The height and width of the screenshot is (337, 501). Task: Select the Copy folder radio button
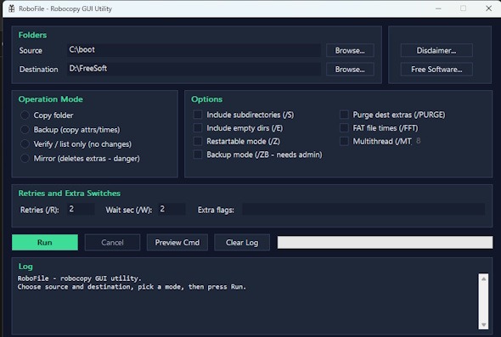25,115
